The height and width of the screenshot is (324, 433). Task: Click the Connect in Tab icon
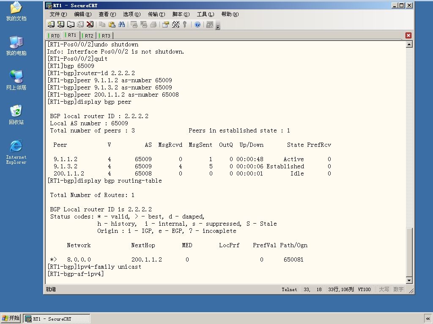pos(71,24)
